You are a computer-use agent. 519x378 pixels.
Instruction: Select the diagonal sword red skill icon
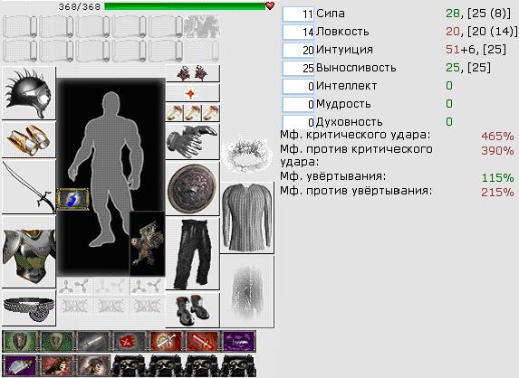click(202, 341)
